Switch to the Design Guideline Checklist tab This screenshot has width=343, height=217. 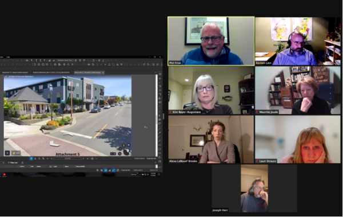(x=15, y=72)
